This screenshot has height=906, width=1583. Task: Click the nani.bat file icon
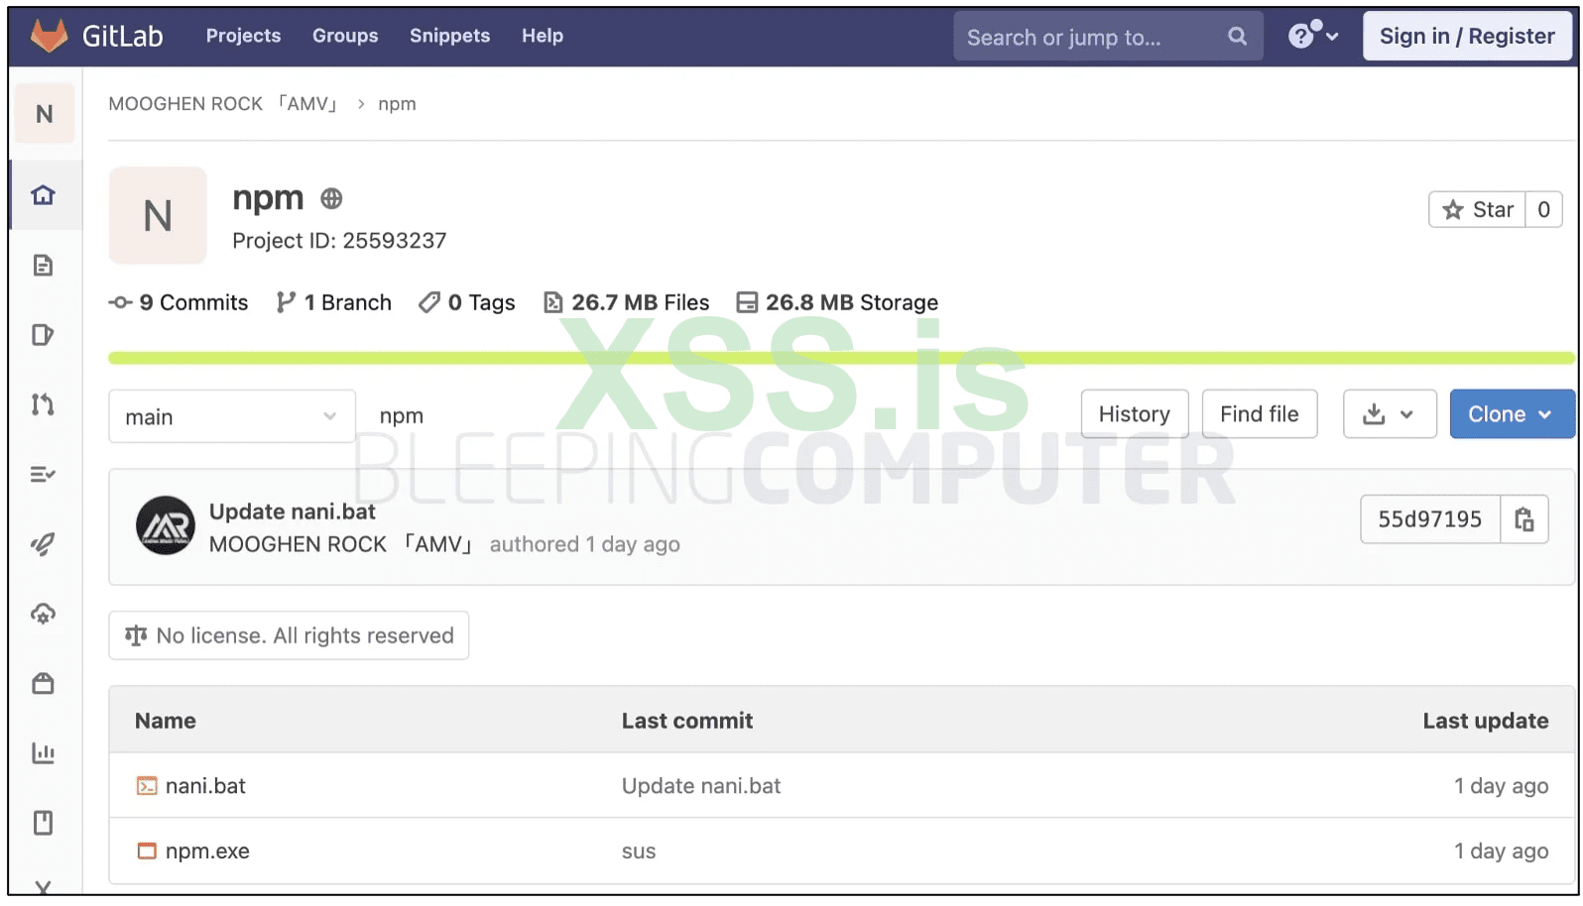(x=147, y=786)
